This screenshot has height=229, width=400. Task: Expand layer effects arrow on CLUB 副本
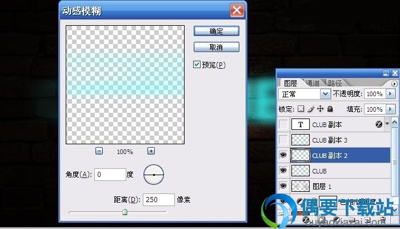(387, 124)
